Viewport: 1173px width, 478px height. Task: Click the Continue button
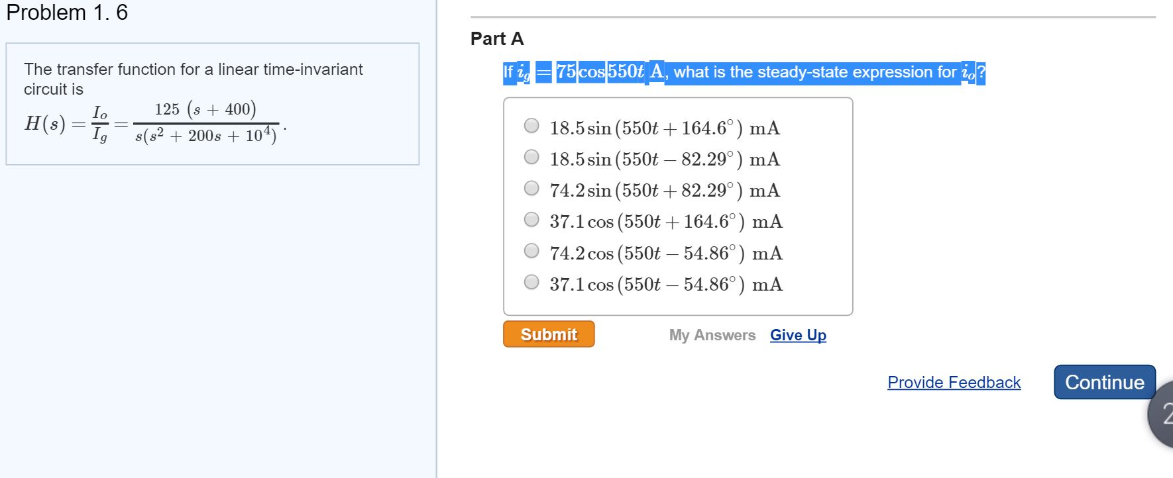point(1104,382)
